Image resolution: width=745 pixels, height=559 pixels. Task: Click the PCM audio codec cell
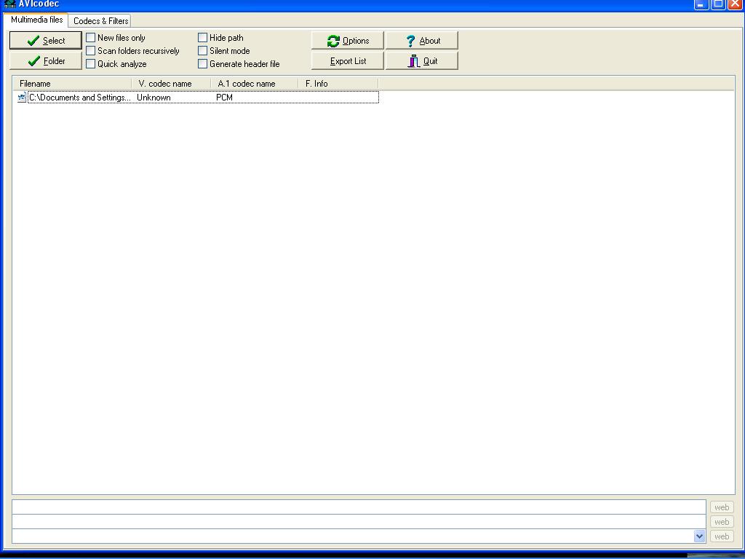coord(224,98)
